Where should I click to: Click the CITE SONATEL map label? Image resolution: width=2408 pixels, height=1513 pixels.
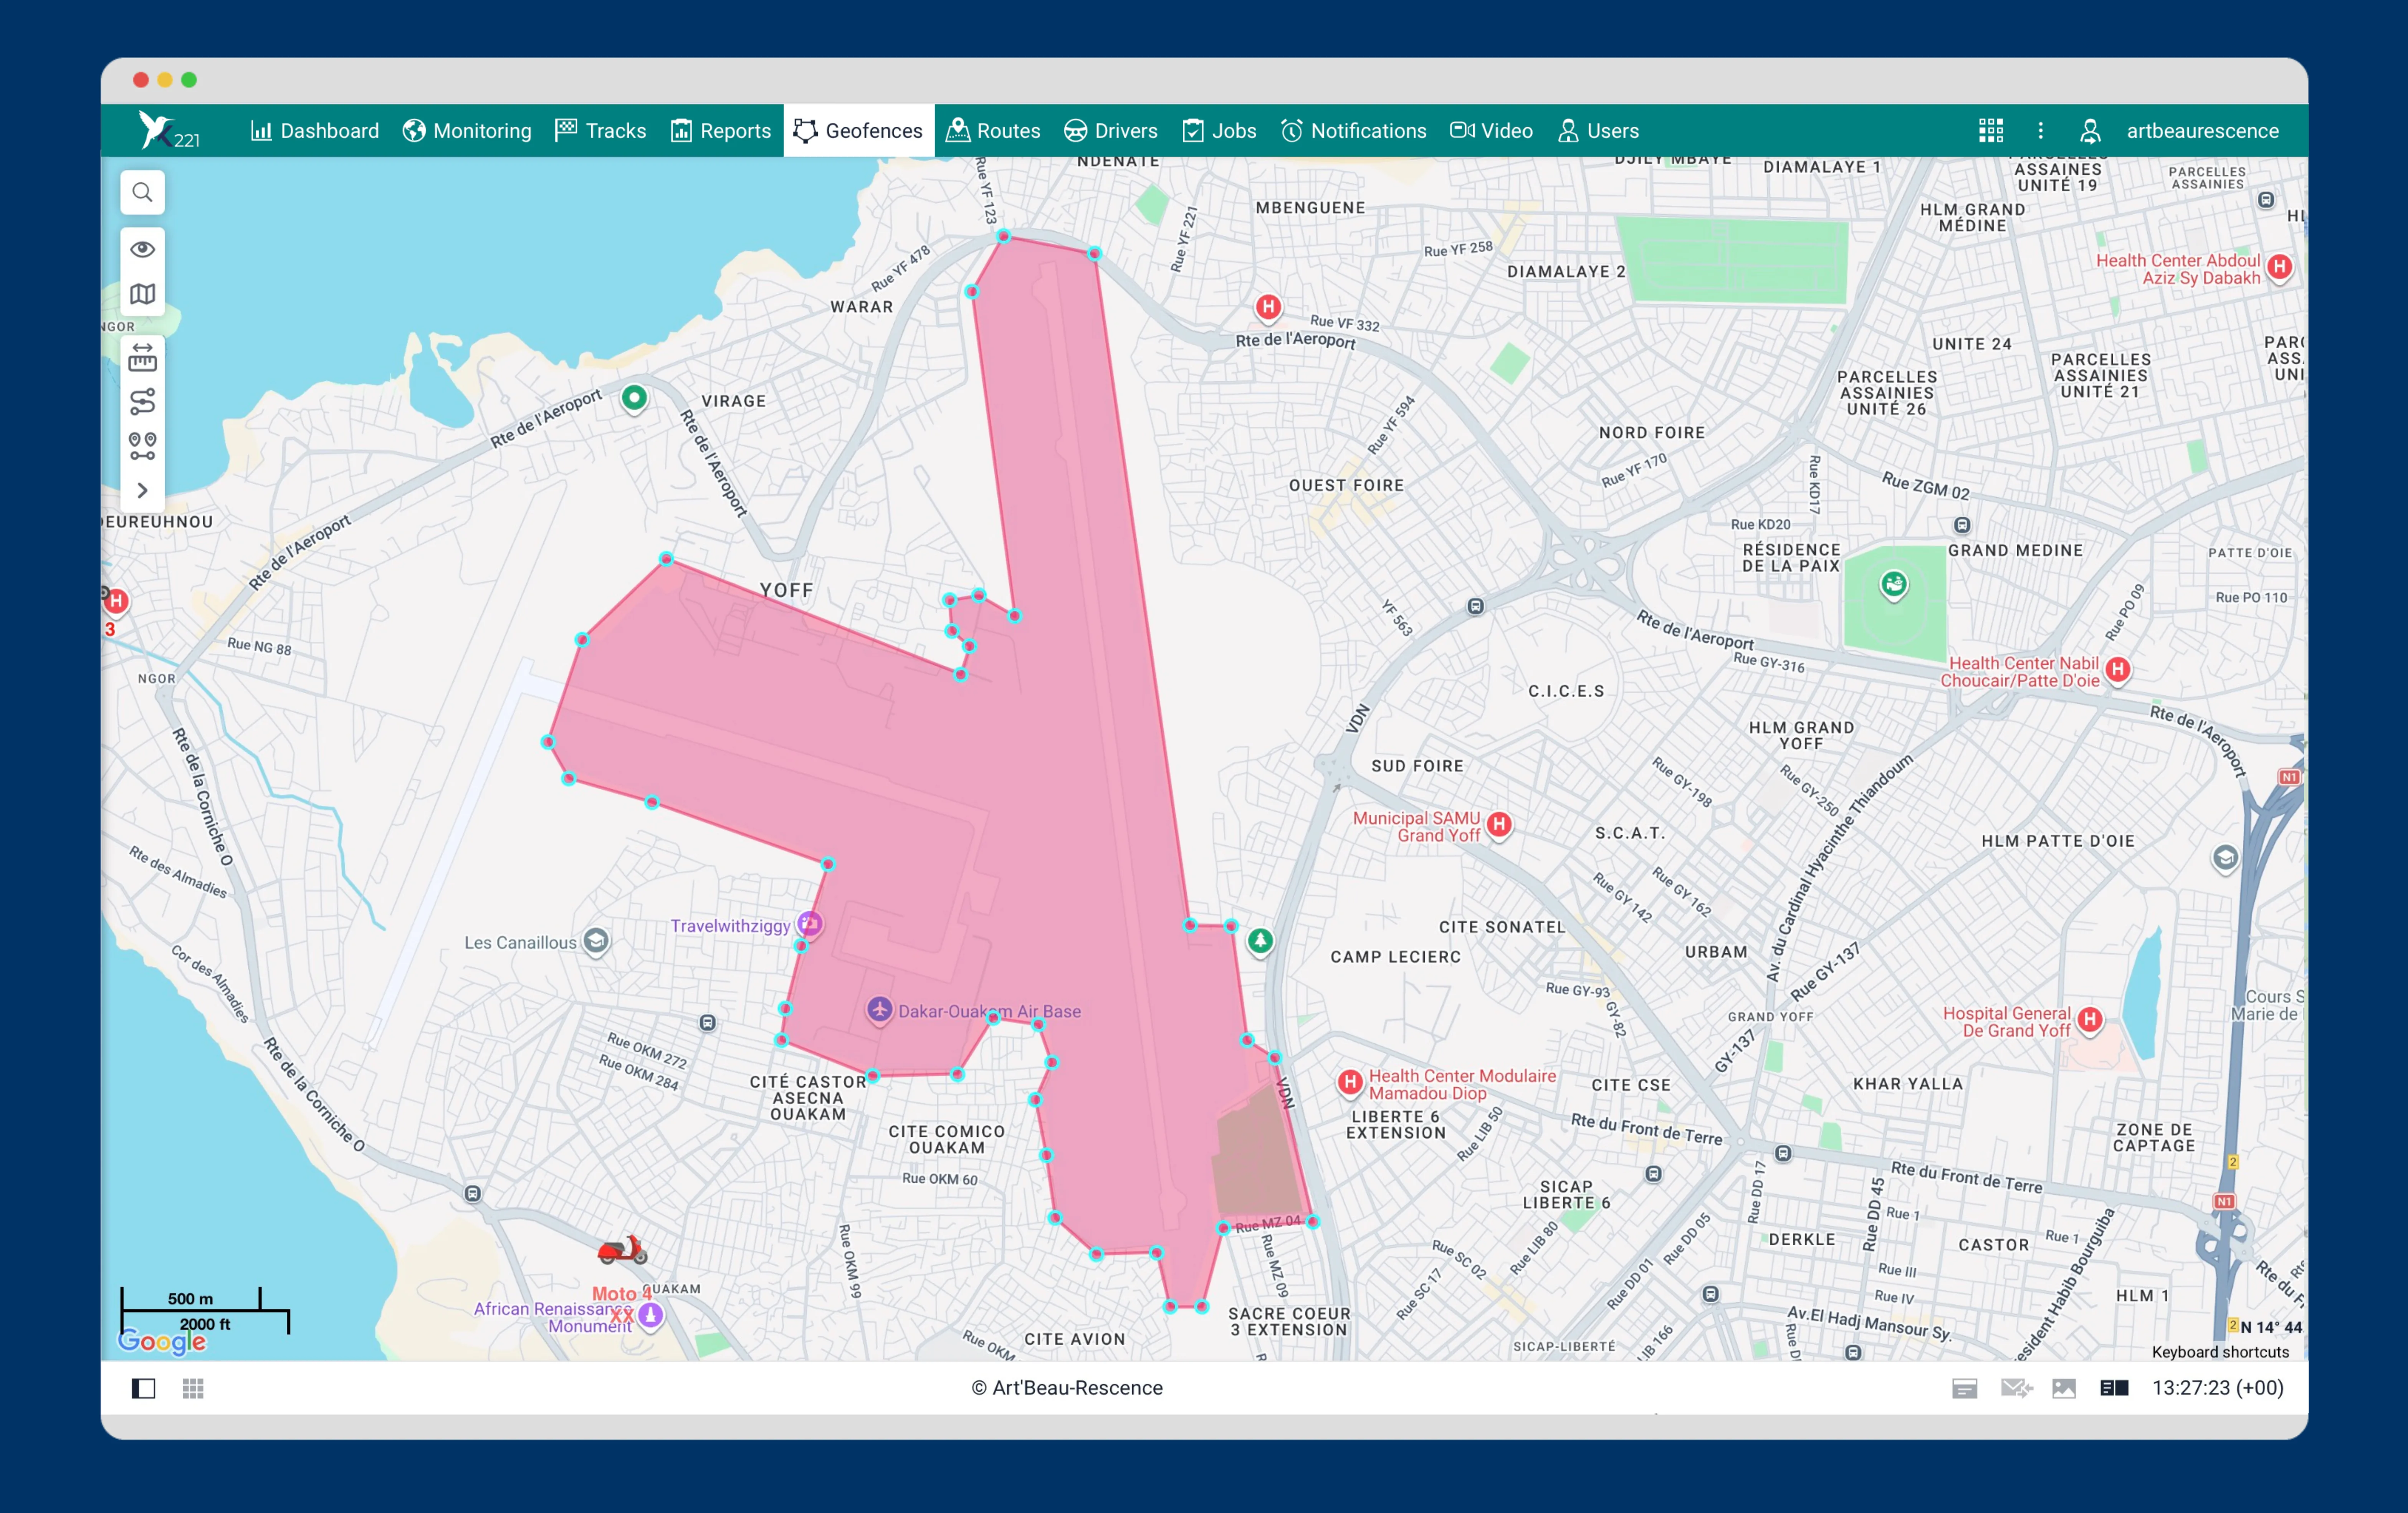(x=1502, y=927)
